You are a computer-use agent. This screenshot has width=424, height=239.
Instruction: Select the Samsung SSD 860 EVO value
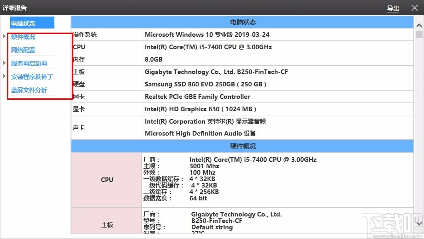click(x=206, y=84)
